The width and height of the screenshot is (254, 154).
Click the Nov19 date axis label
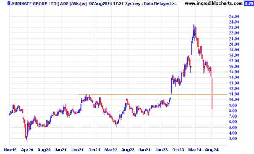point(10,150)
